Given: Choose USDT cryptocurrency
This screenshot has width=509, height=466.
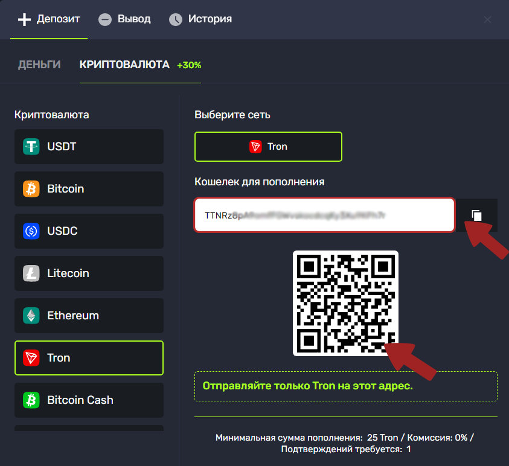Looking at the screenshot, I should coord(89,147).
